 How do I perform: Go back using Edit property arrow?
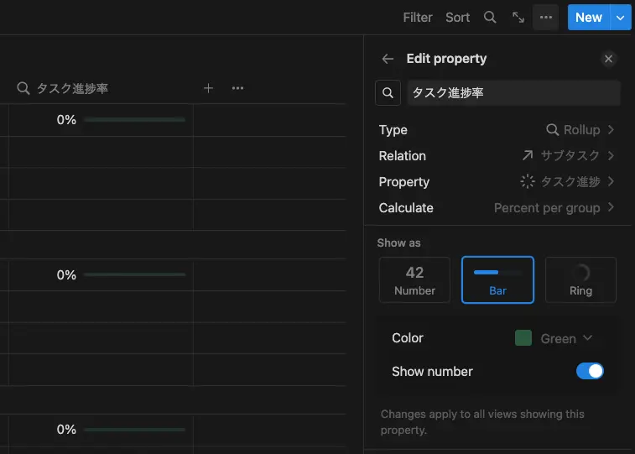[x=388, y=59]
